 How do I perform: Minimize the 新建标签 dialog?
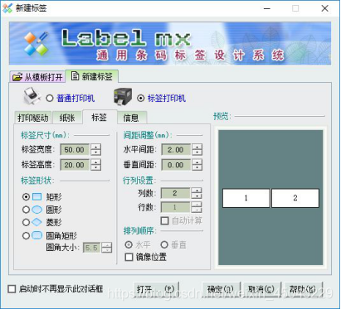pos(267,8)
